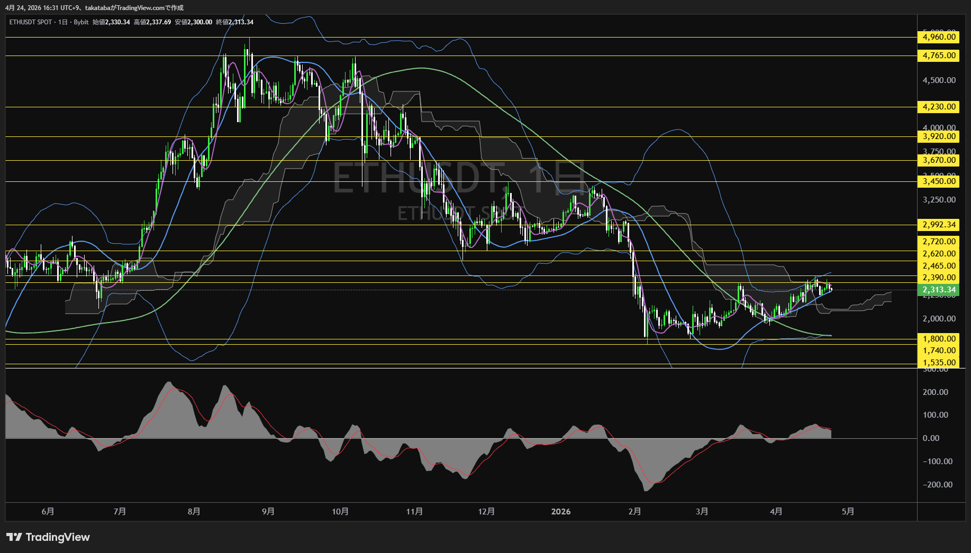Click the 2,000.00 price scale label

pyautogui.click(x=939, y=319)
